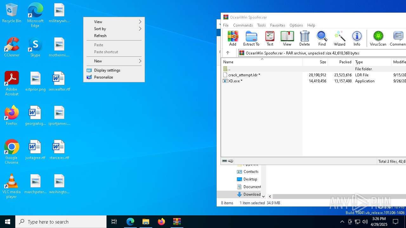
Task: Sort the archive list by the Type column
Action: pyautogui.click(x=372, y=62)
